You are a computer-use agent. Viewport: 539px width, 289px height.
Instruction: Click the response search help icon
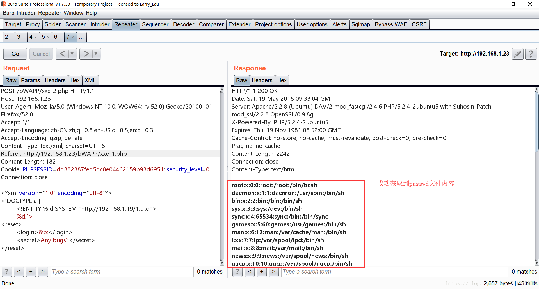(237, 272)
